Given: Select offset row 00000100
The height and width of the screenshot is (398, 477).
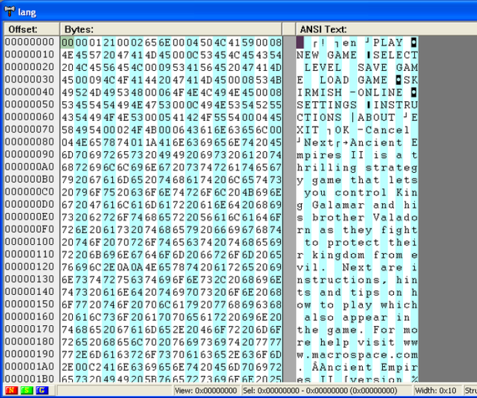Looking at the screenshot, I should [x=29, y=242].
